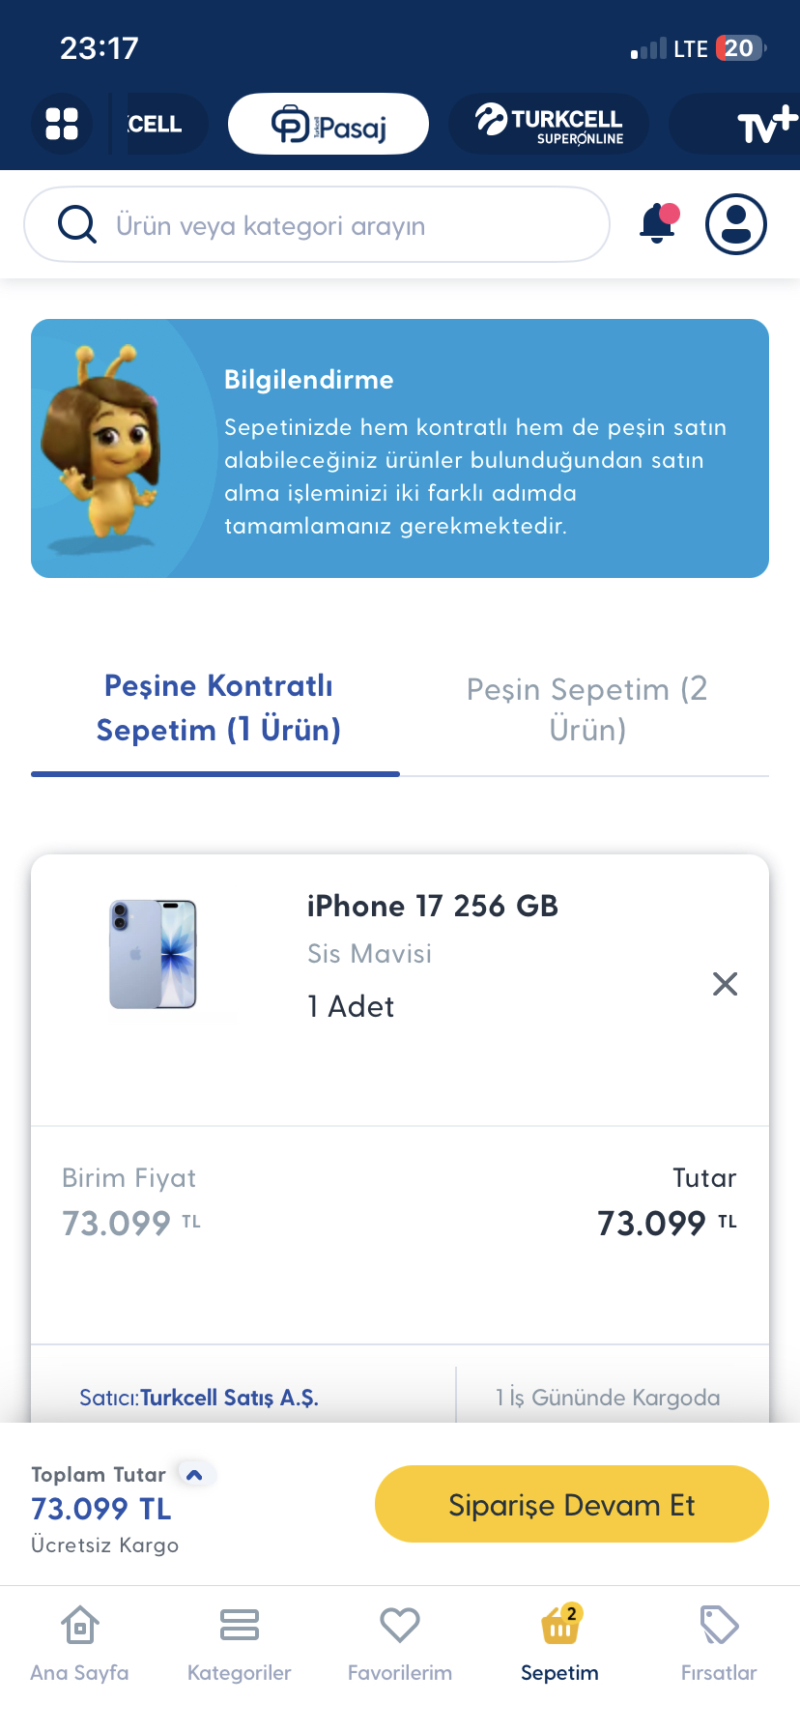Viewport: 800px width, 1732px height.
Task: Open Turkcell Satış A.Ş. seller link
Action: pos(229,1398)
